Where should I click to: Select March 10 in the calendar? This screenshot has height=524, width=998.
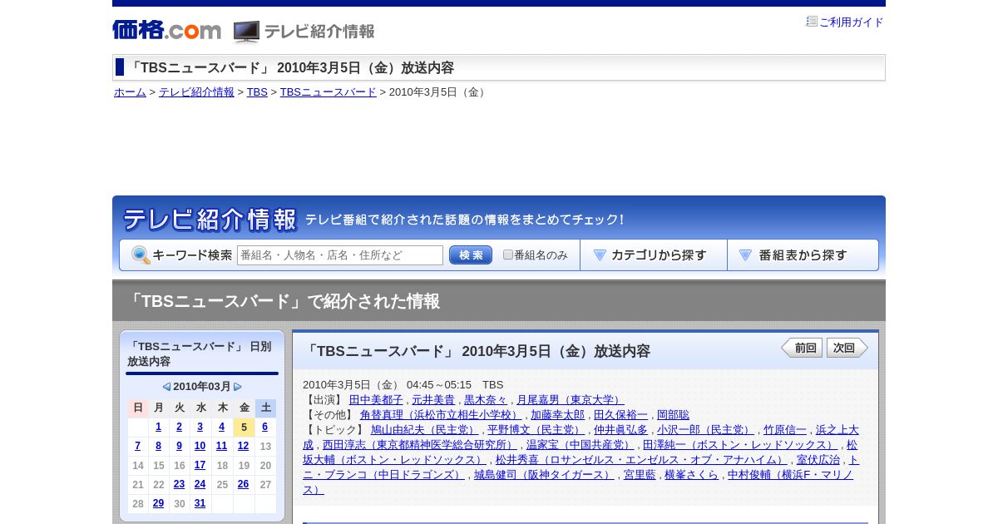pos(200,446)
